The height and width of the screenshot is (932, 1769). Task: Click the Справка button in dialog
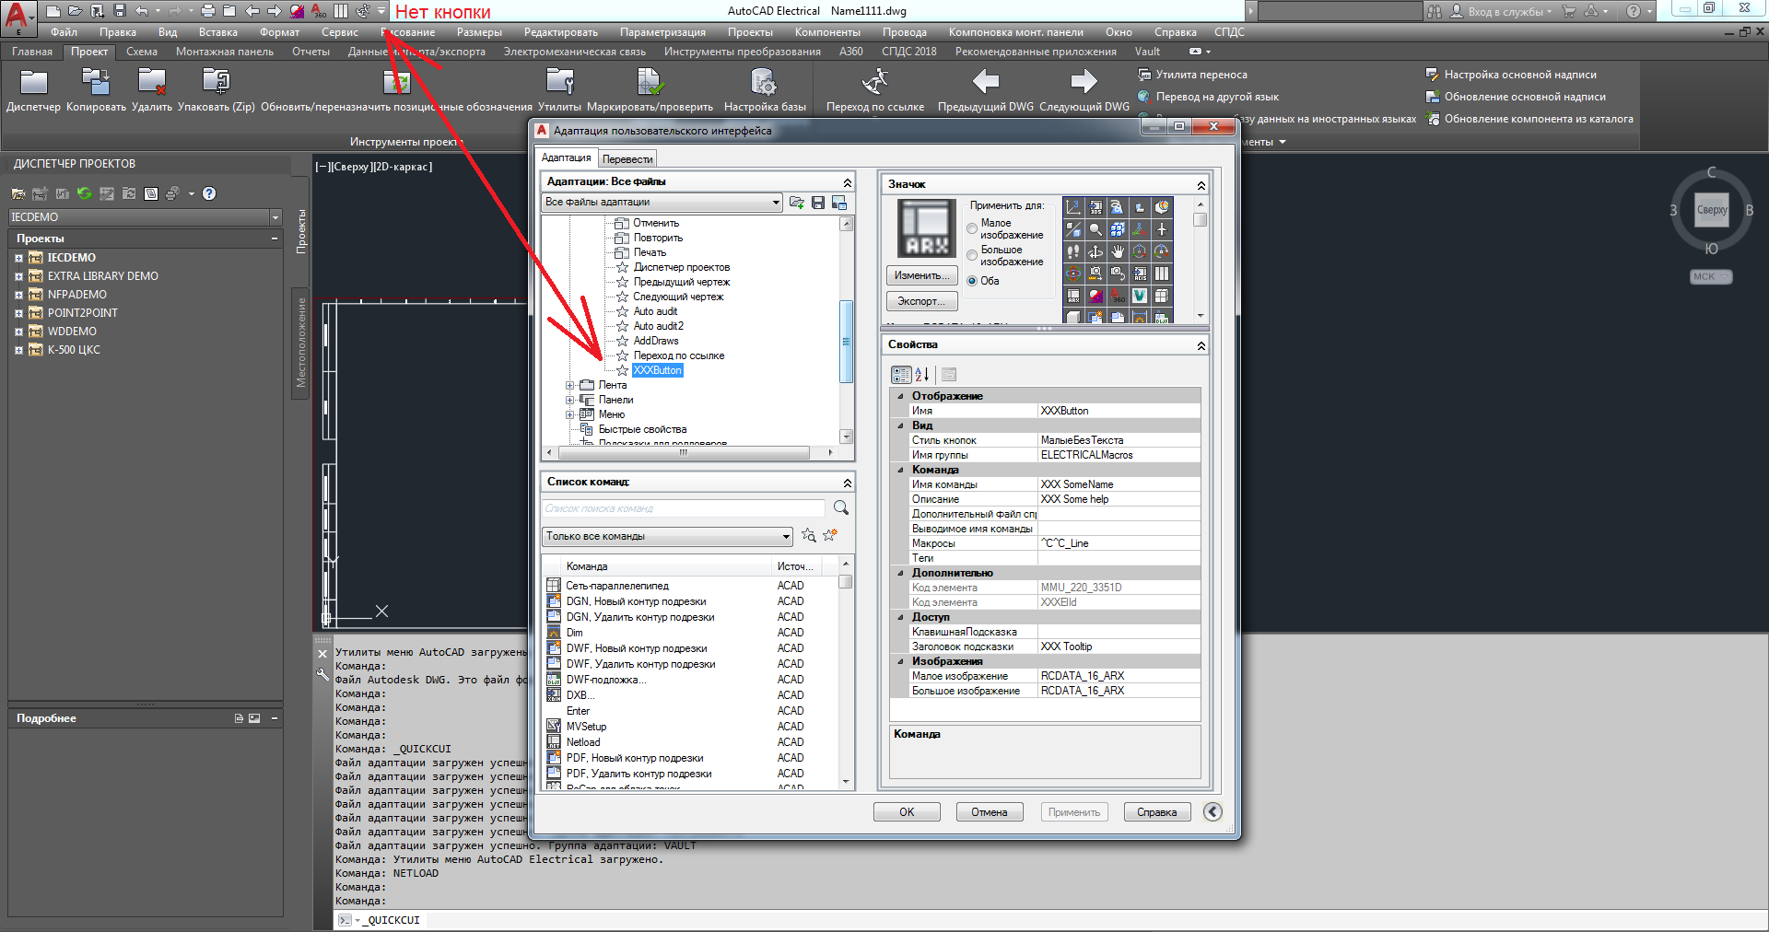coord(1157,812)
